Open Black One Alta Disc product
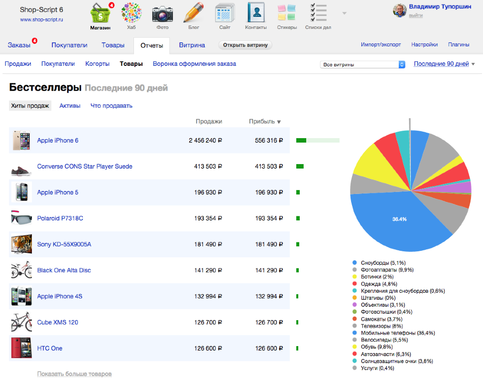Viewport: 483px width, 379px height. pos(64,270)
